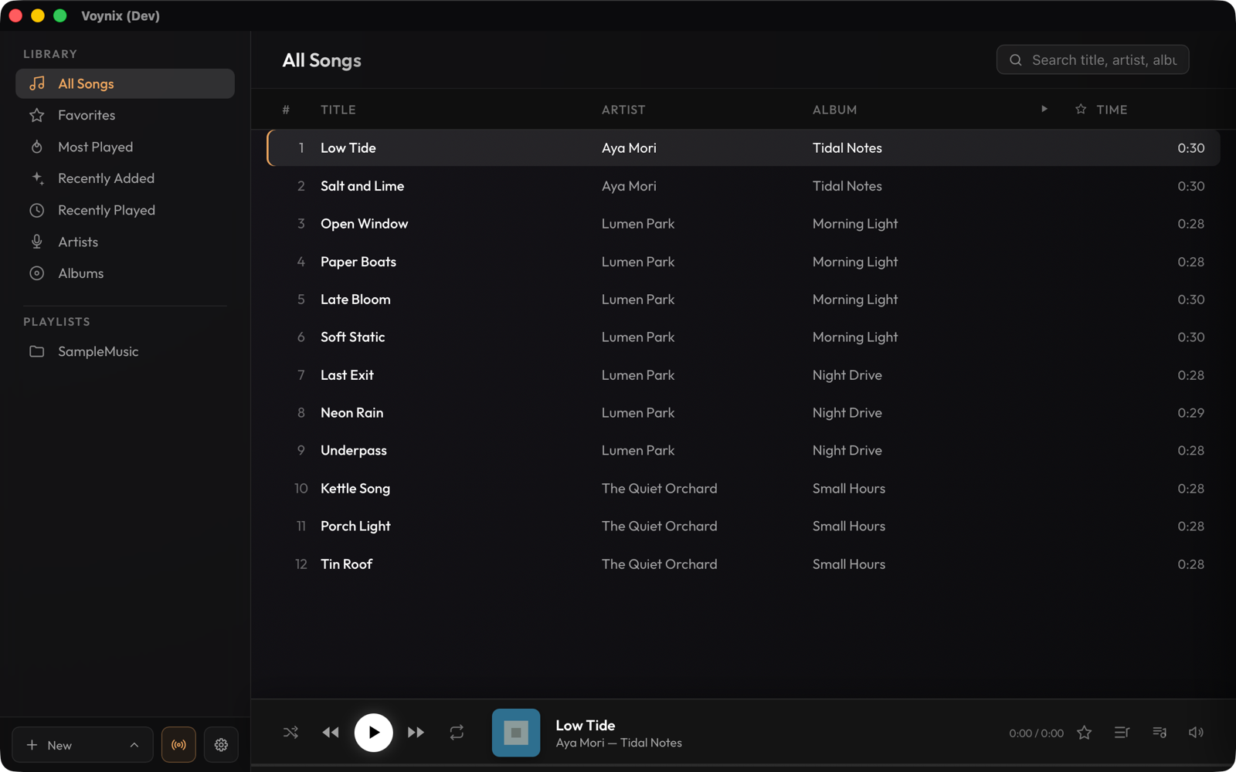
Task: Click Night Drive album on Underpass row
Action: point(847,451)
